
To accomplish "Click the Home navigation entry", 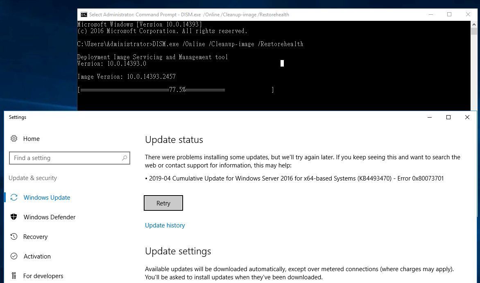I will [x=31, y=139].
